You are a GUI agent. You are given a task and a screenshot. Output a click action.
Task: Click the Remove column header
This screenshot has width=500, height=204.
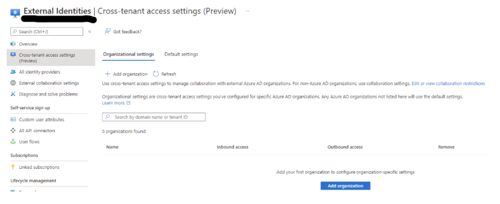pos(446,147)
